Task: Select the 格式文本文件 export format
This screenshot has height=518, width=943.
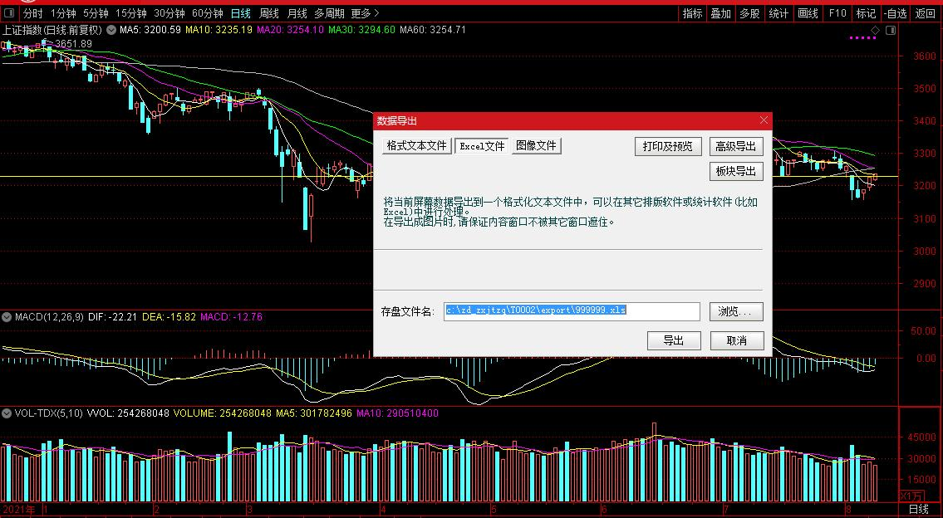Action: (x=417, y=146)
